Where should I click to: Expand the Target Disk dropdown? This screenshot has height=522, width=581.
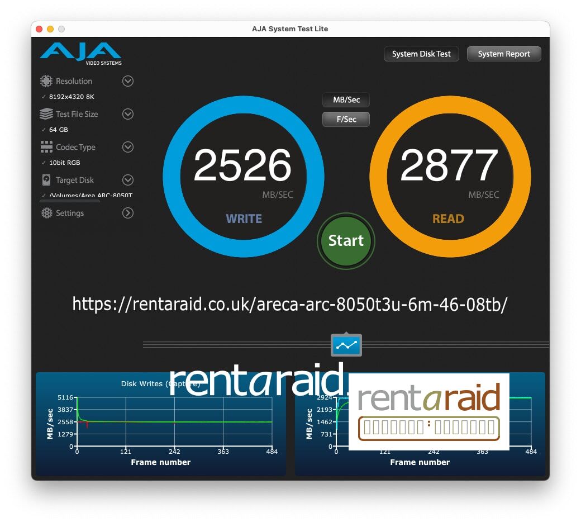[127, 180]
